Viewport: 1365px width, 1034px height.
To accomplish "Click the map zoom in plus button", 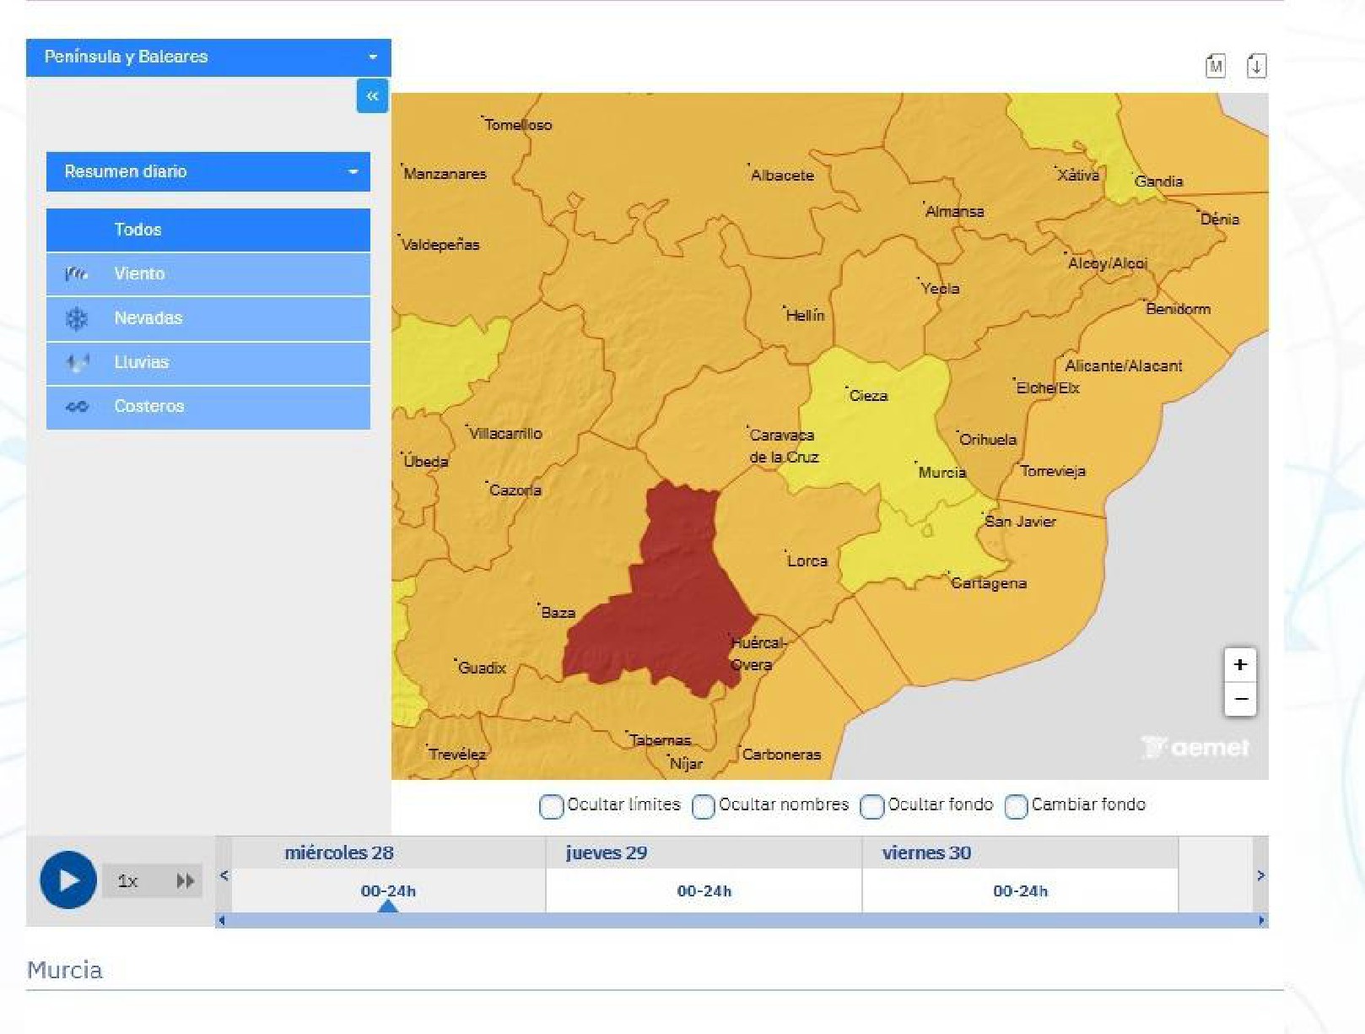I will [1239, 665].
